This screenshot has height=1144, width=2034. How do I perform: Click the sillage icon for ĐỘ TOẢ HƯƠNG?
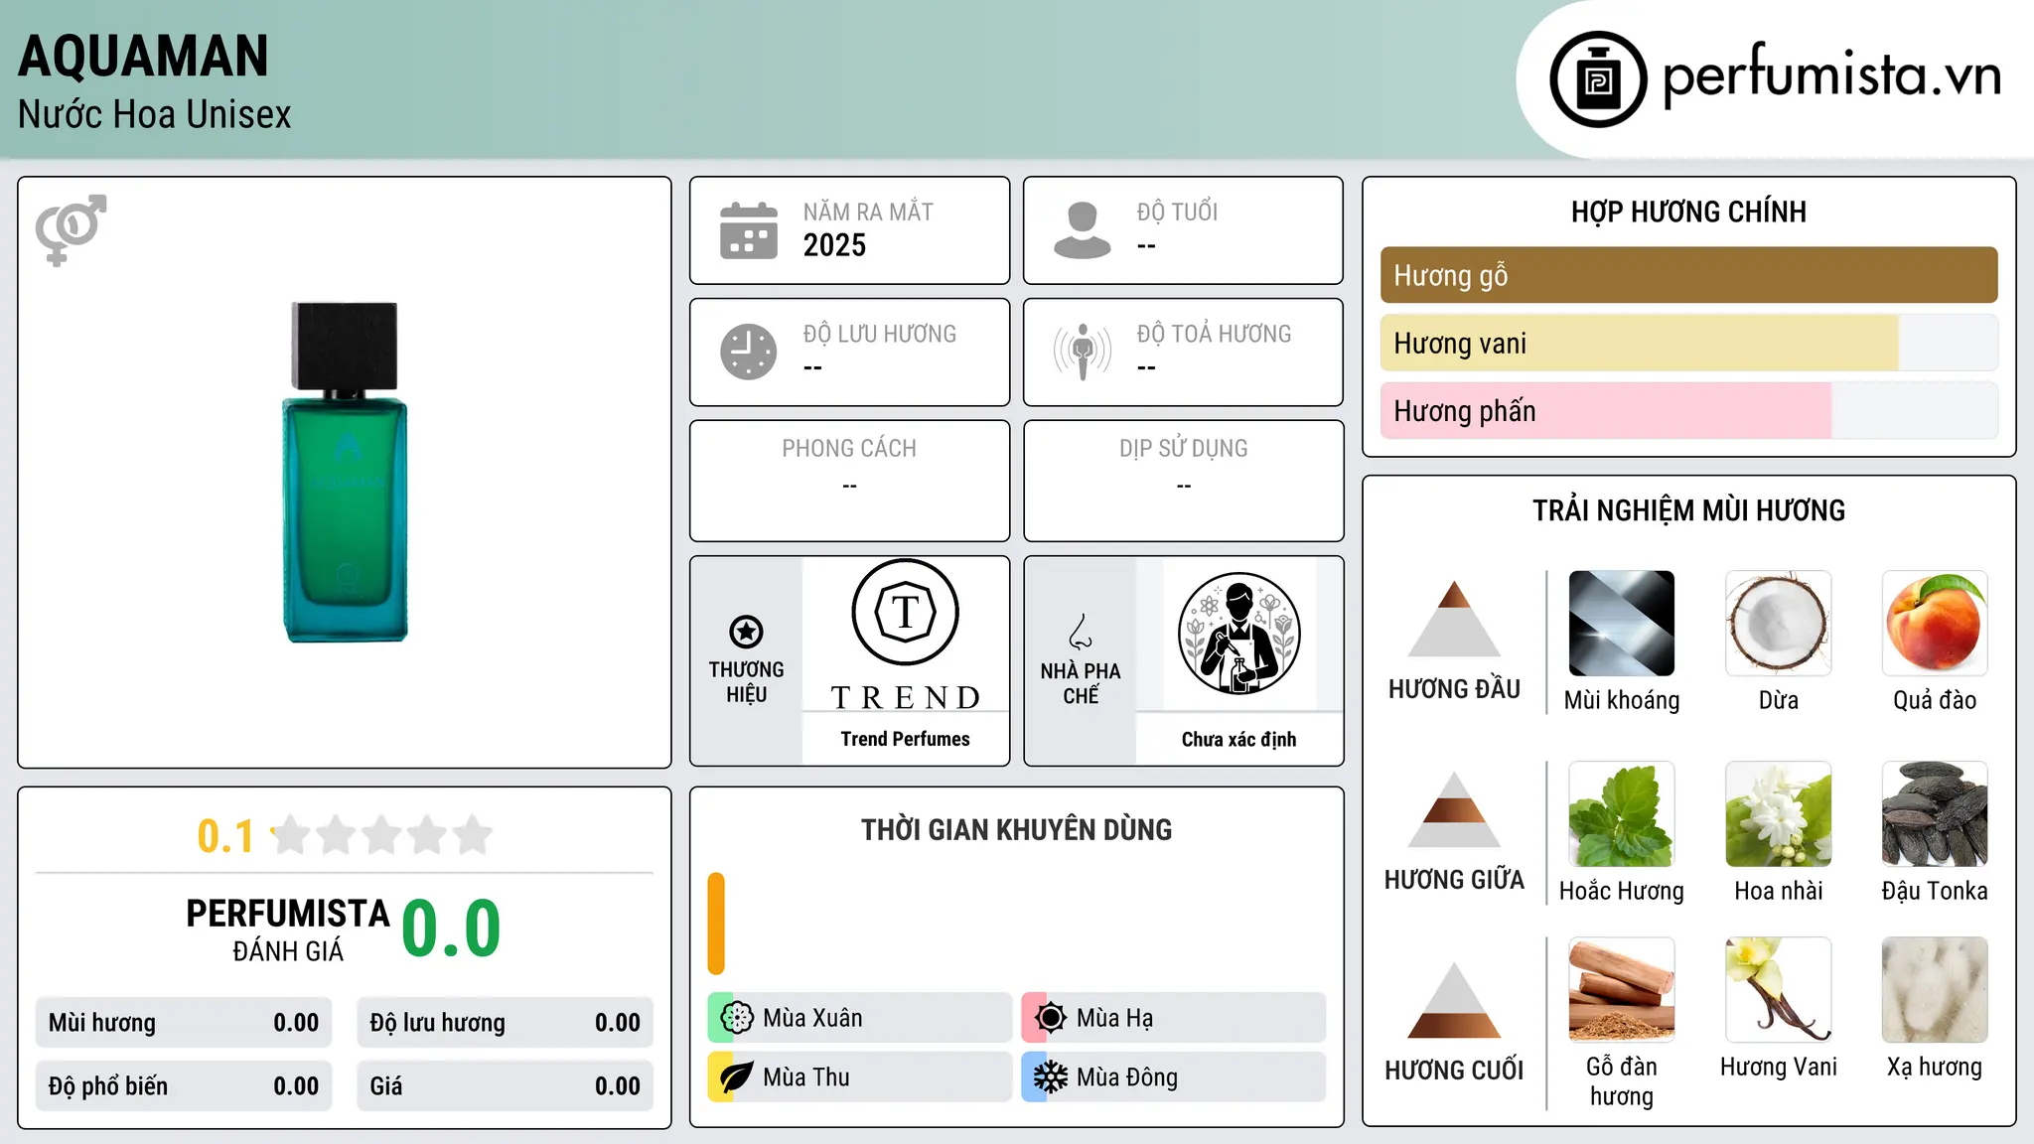[x=1083, y=352]
